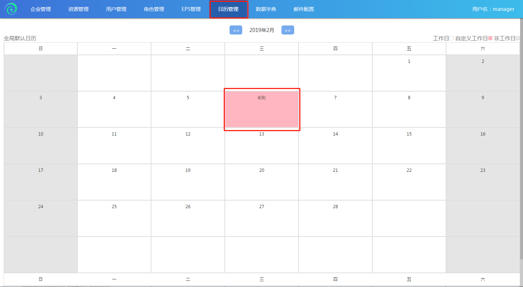
Task: Click the user name manager label
Action: (493, 9)
